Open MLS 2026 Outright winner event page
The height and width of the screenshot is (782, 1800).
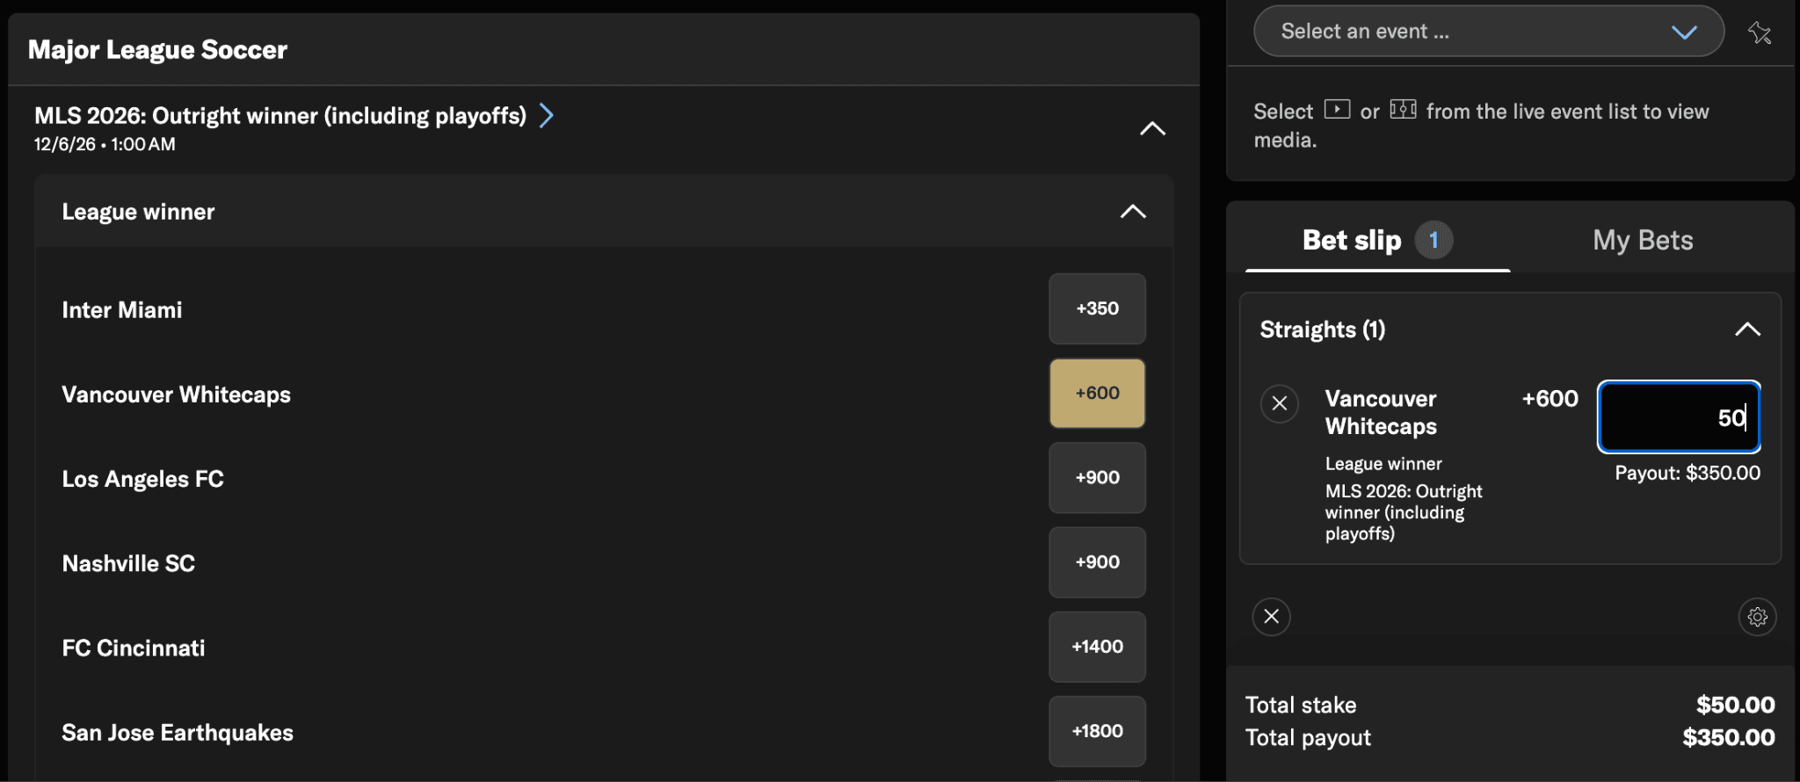[x=547, y=115]
